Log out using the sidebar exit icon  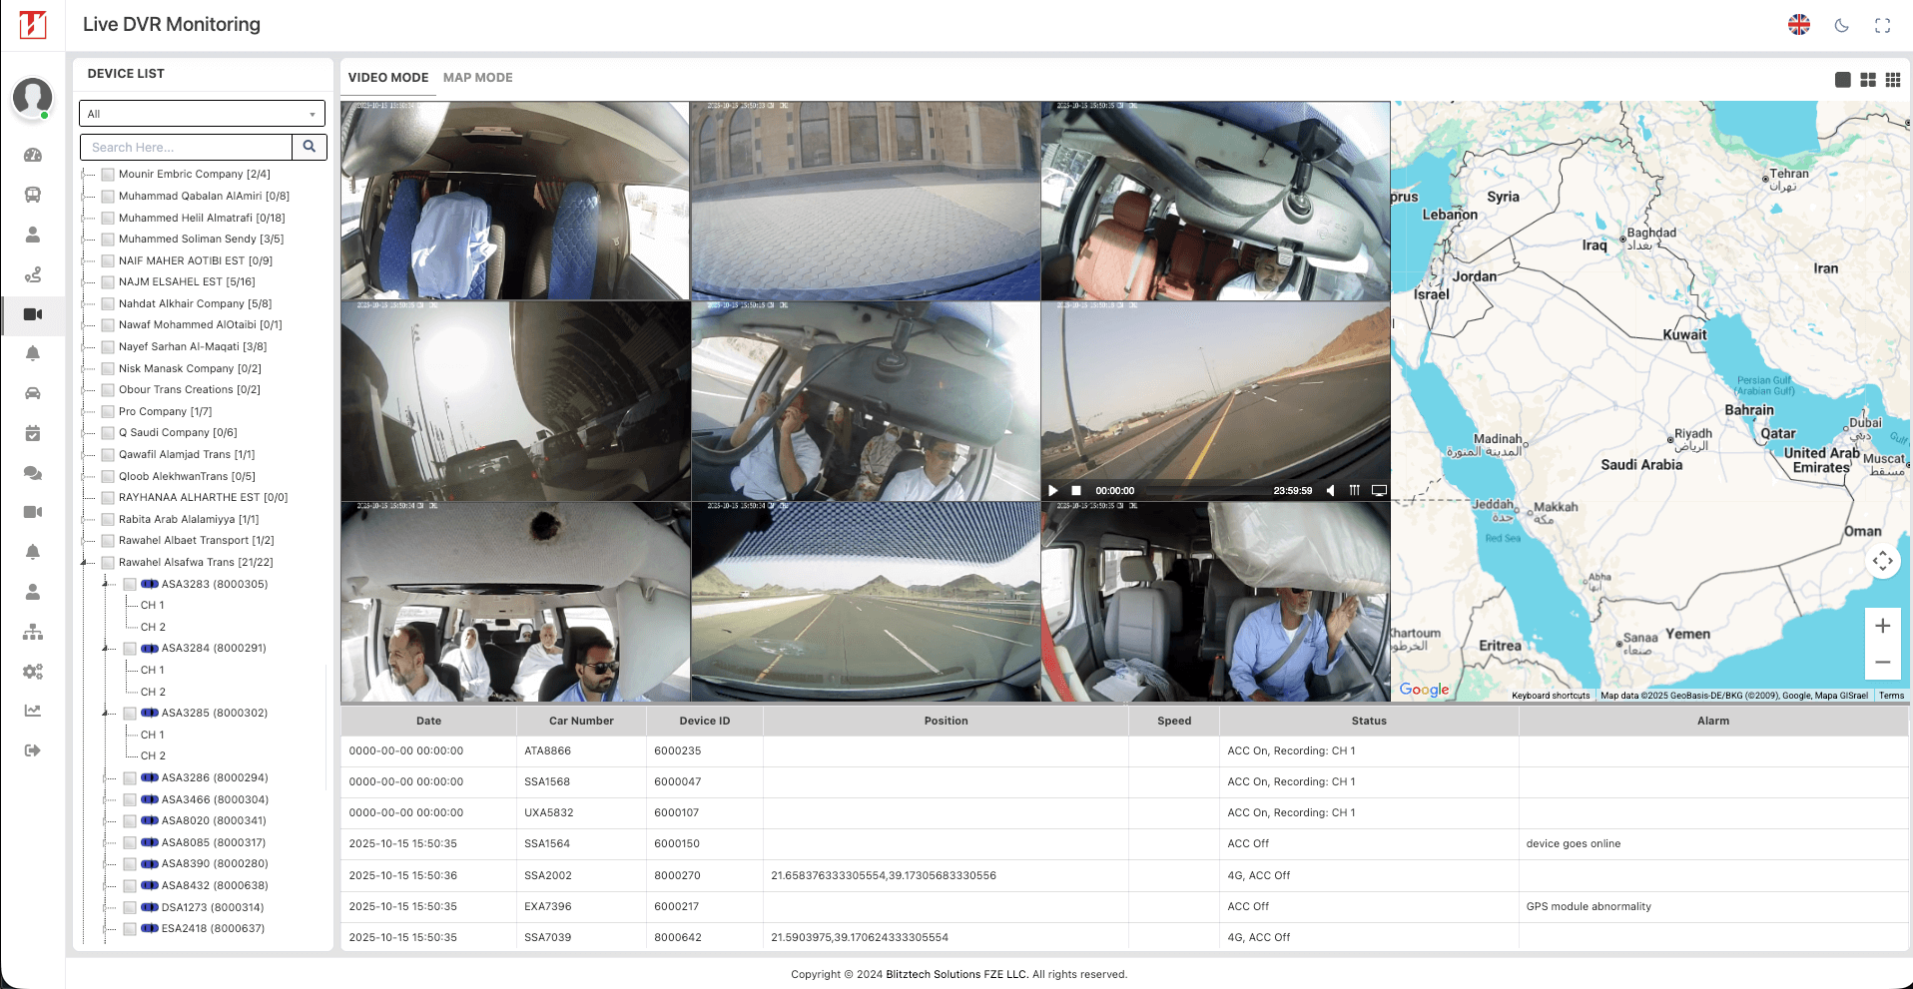point(33,750)
